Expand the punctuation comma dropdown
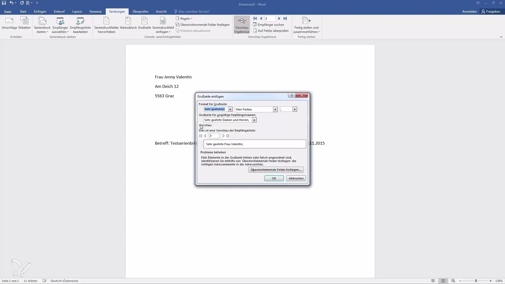Screen dimensions: 505x284 tap(295, 109)
